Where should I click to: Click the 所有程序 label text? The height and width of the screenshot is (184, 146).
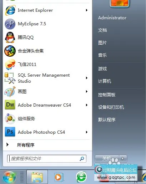[x=26, y=145]
